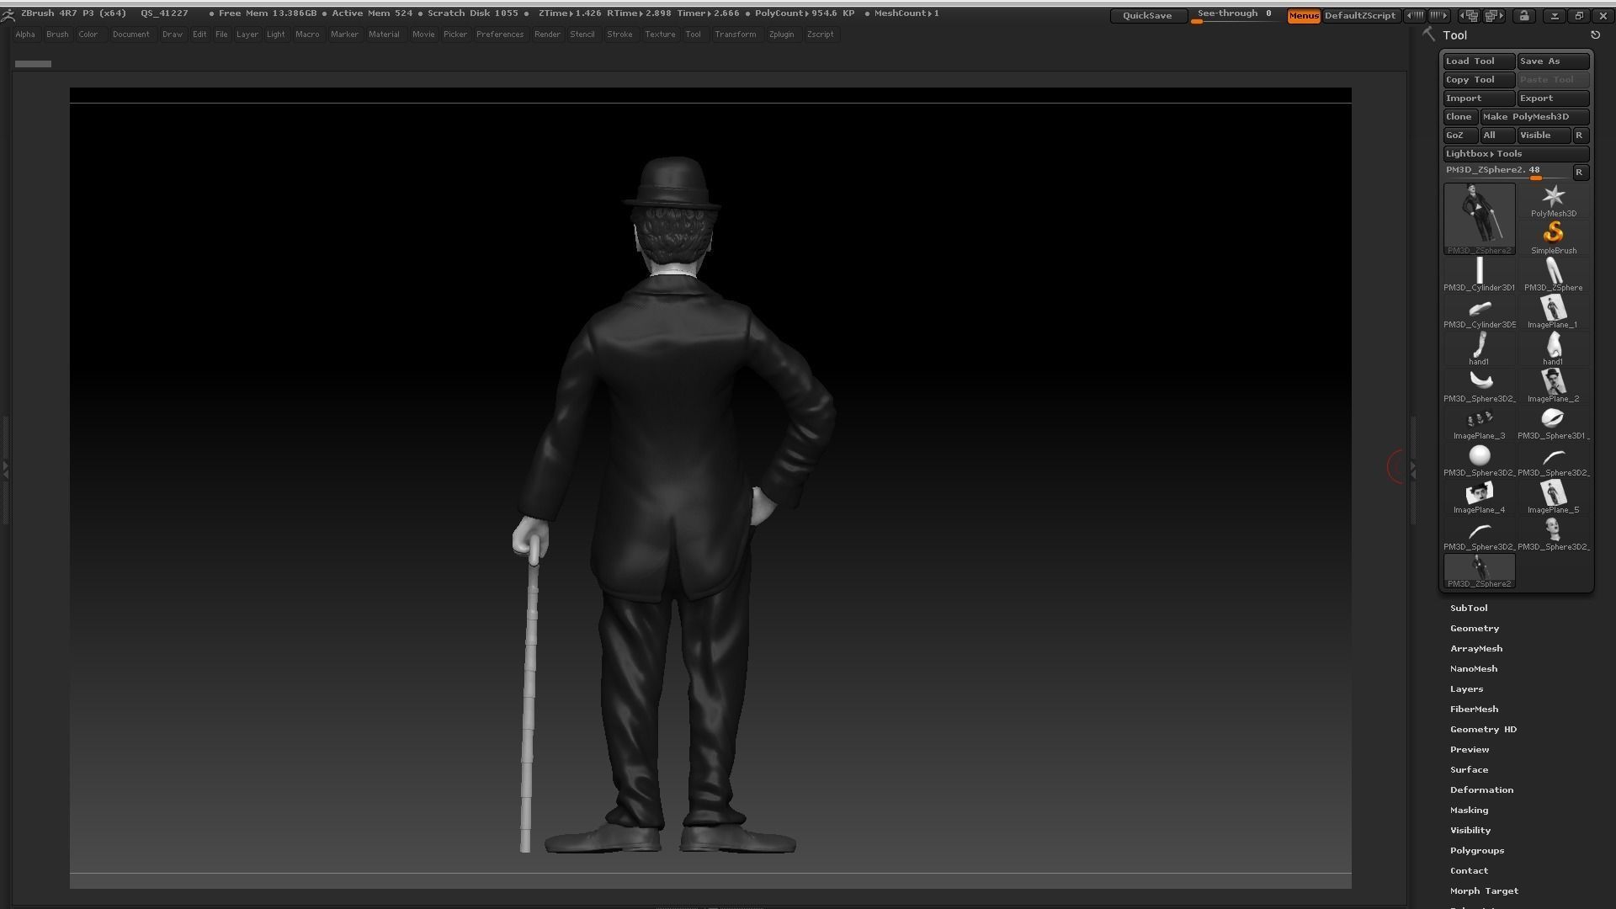Click the Export button
This screenshot has height=909, width=1616.
[x=1553, y=98]
